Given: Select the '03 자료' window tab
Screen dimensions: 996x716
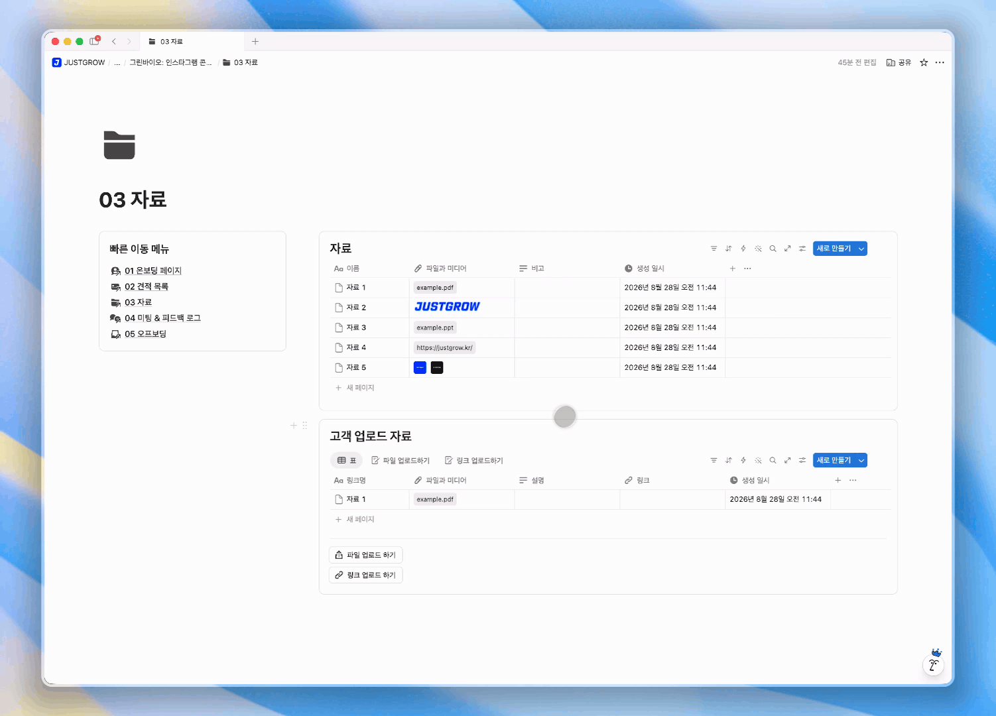Looking at the screenshot, I should pos(192,41).
